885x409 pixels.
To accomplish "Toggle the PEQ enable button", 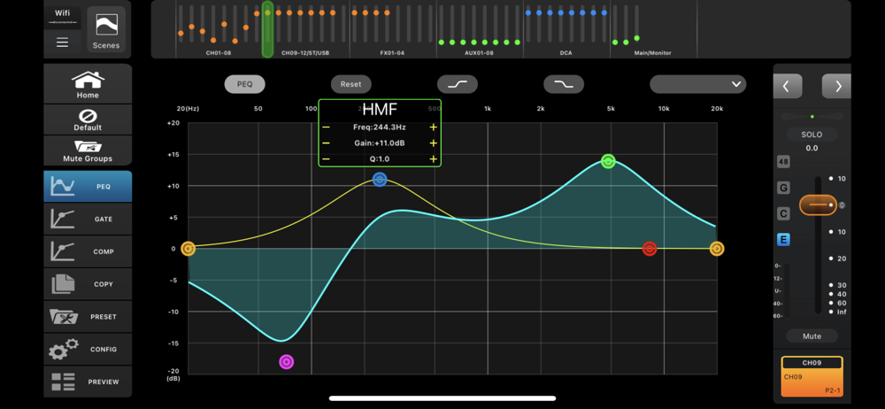I will 244,84.
